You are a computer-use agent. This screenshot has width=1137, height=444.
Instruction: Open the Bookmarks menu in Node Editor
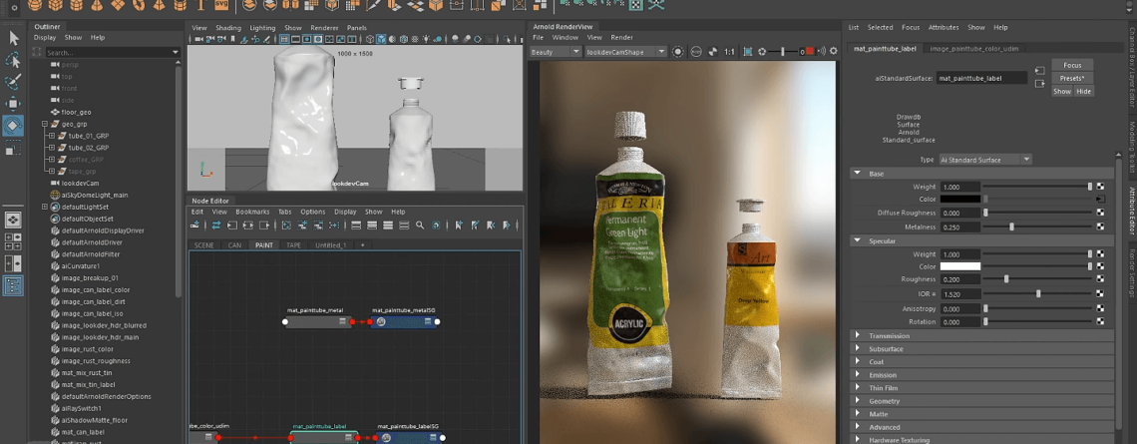(x=252, y=212)
